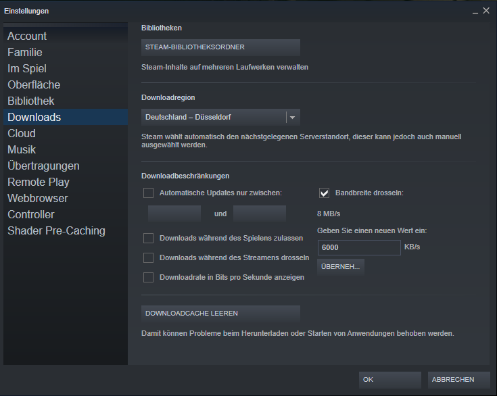Click the 'Downloadregion' heading
Viewport: 497px width, 396px height.
pos(168,97)
